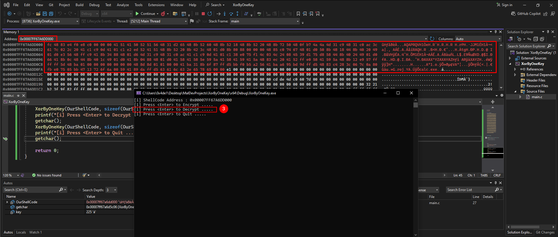Click No issues found status
Screen dimensions: 558x237
pos(47,175)
